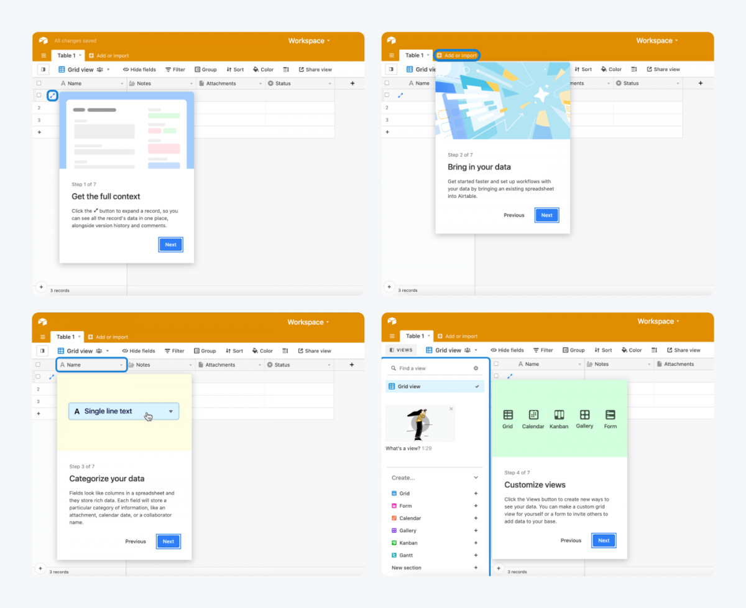Add New section with plus in sidebar
Image resolution: width=746 pixels, height=608 pixels.
pyautogui.click(x=476, y=568)
